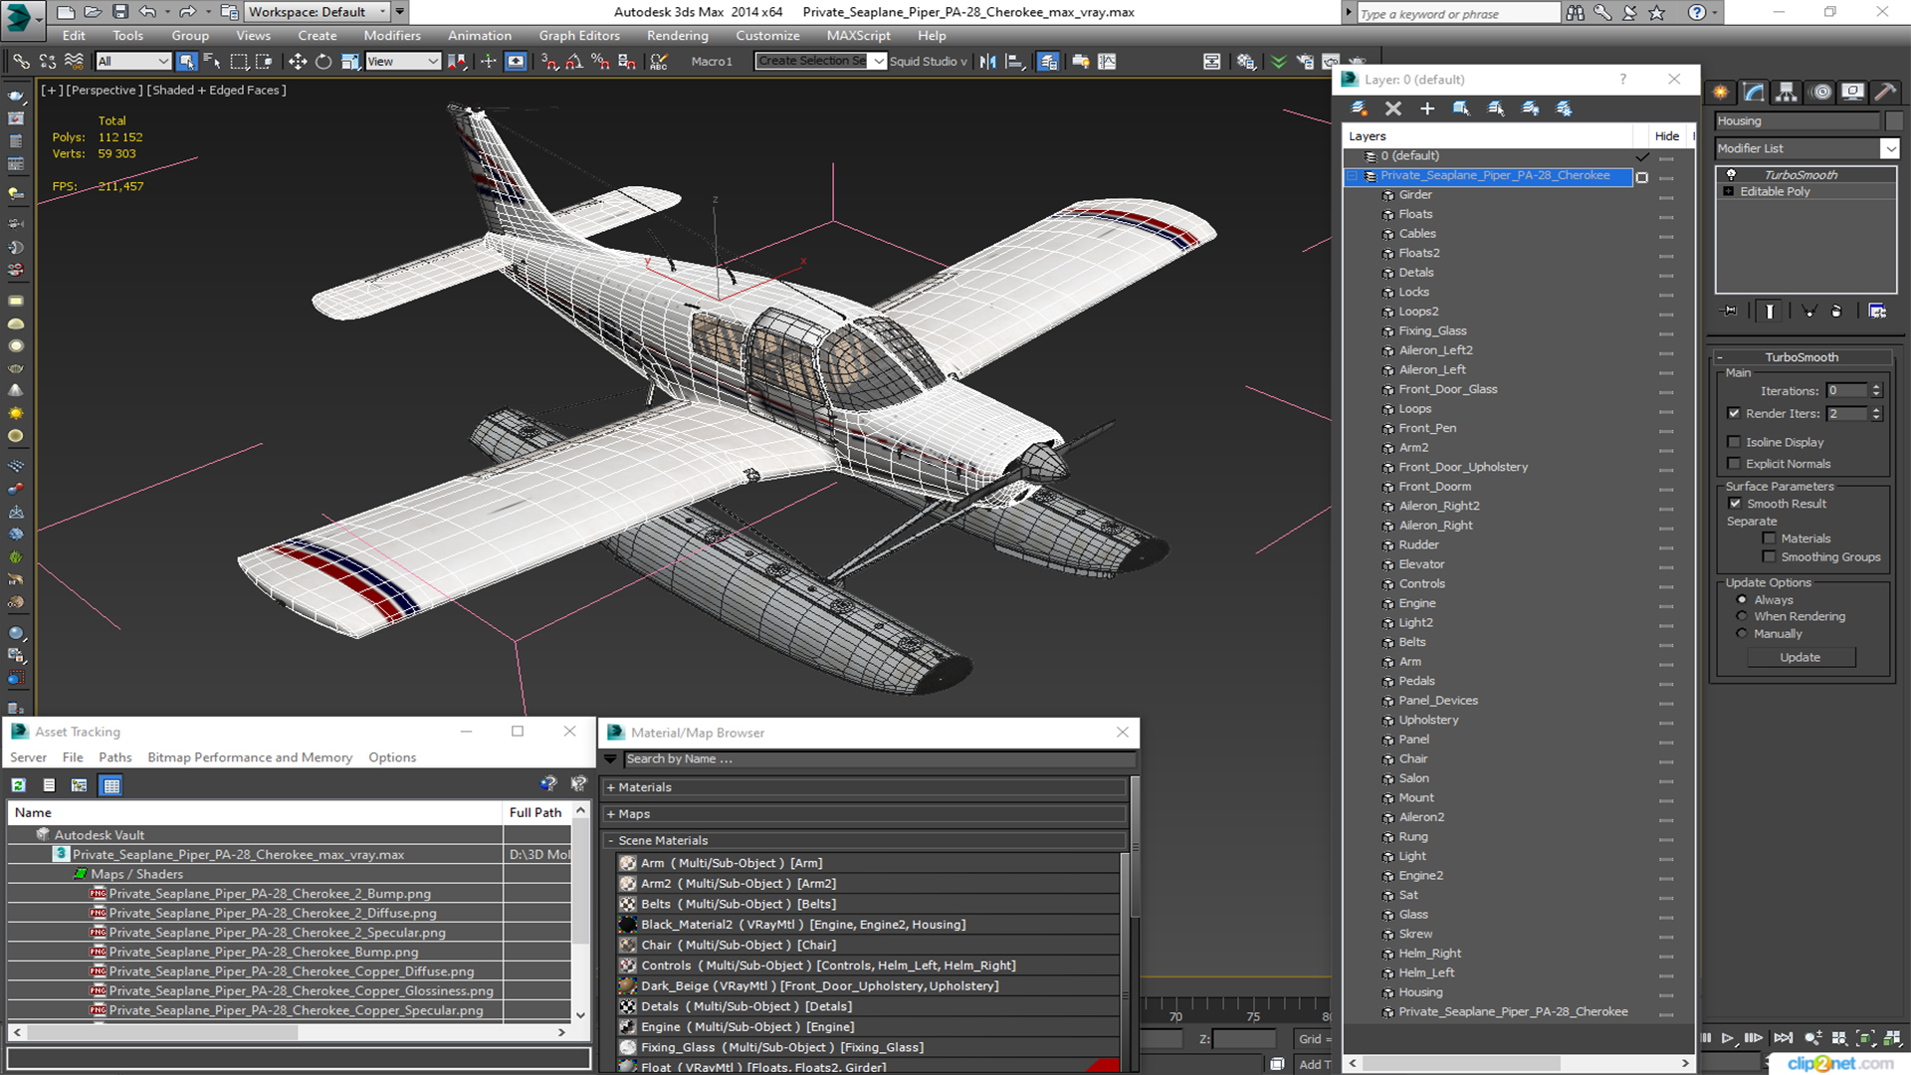Open Select by Name dialog
This screenshot has width=1911, height=1075.
coord(212,62)
